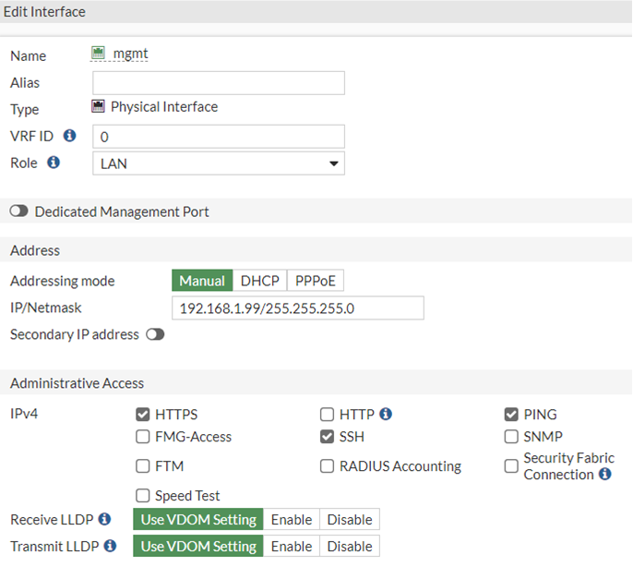This screenshot has width=633, height=579.
Task: Click the Alias text field
Action: [x=219, y=83]
